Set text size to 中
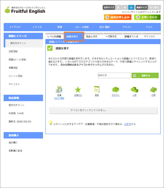 [x=125, y=8]
